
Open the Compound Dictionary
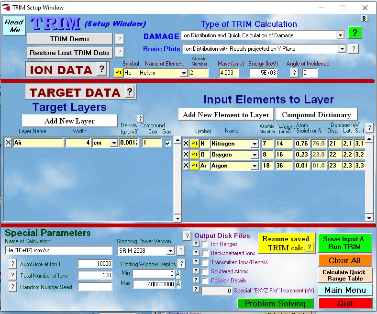click(316, 114)
